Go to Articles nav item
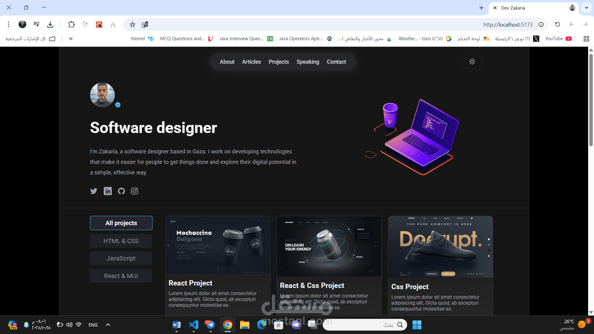Viewport: 594px width, 334px height. point(252,62)
